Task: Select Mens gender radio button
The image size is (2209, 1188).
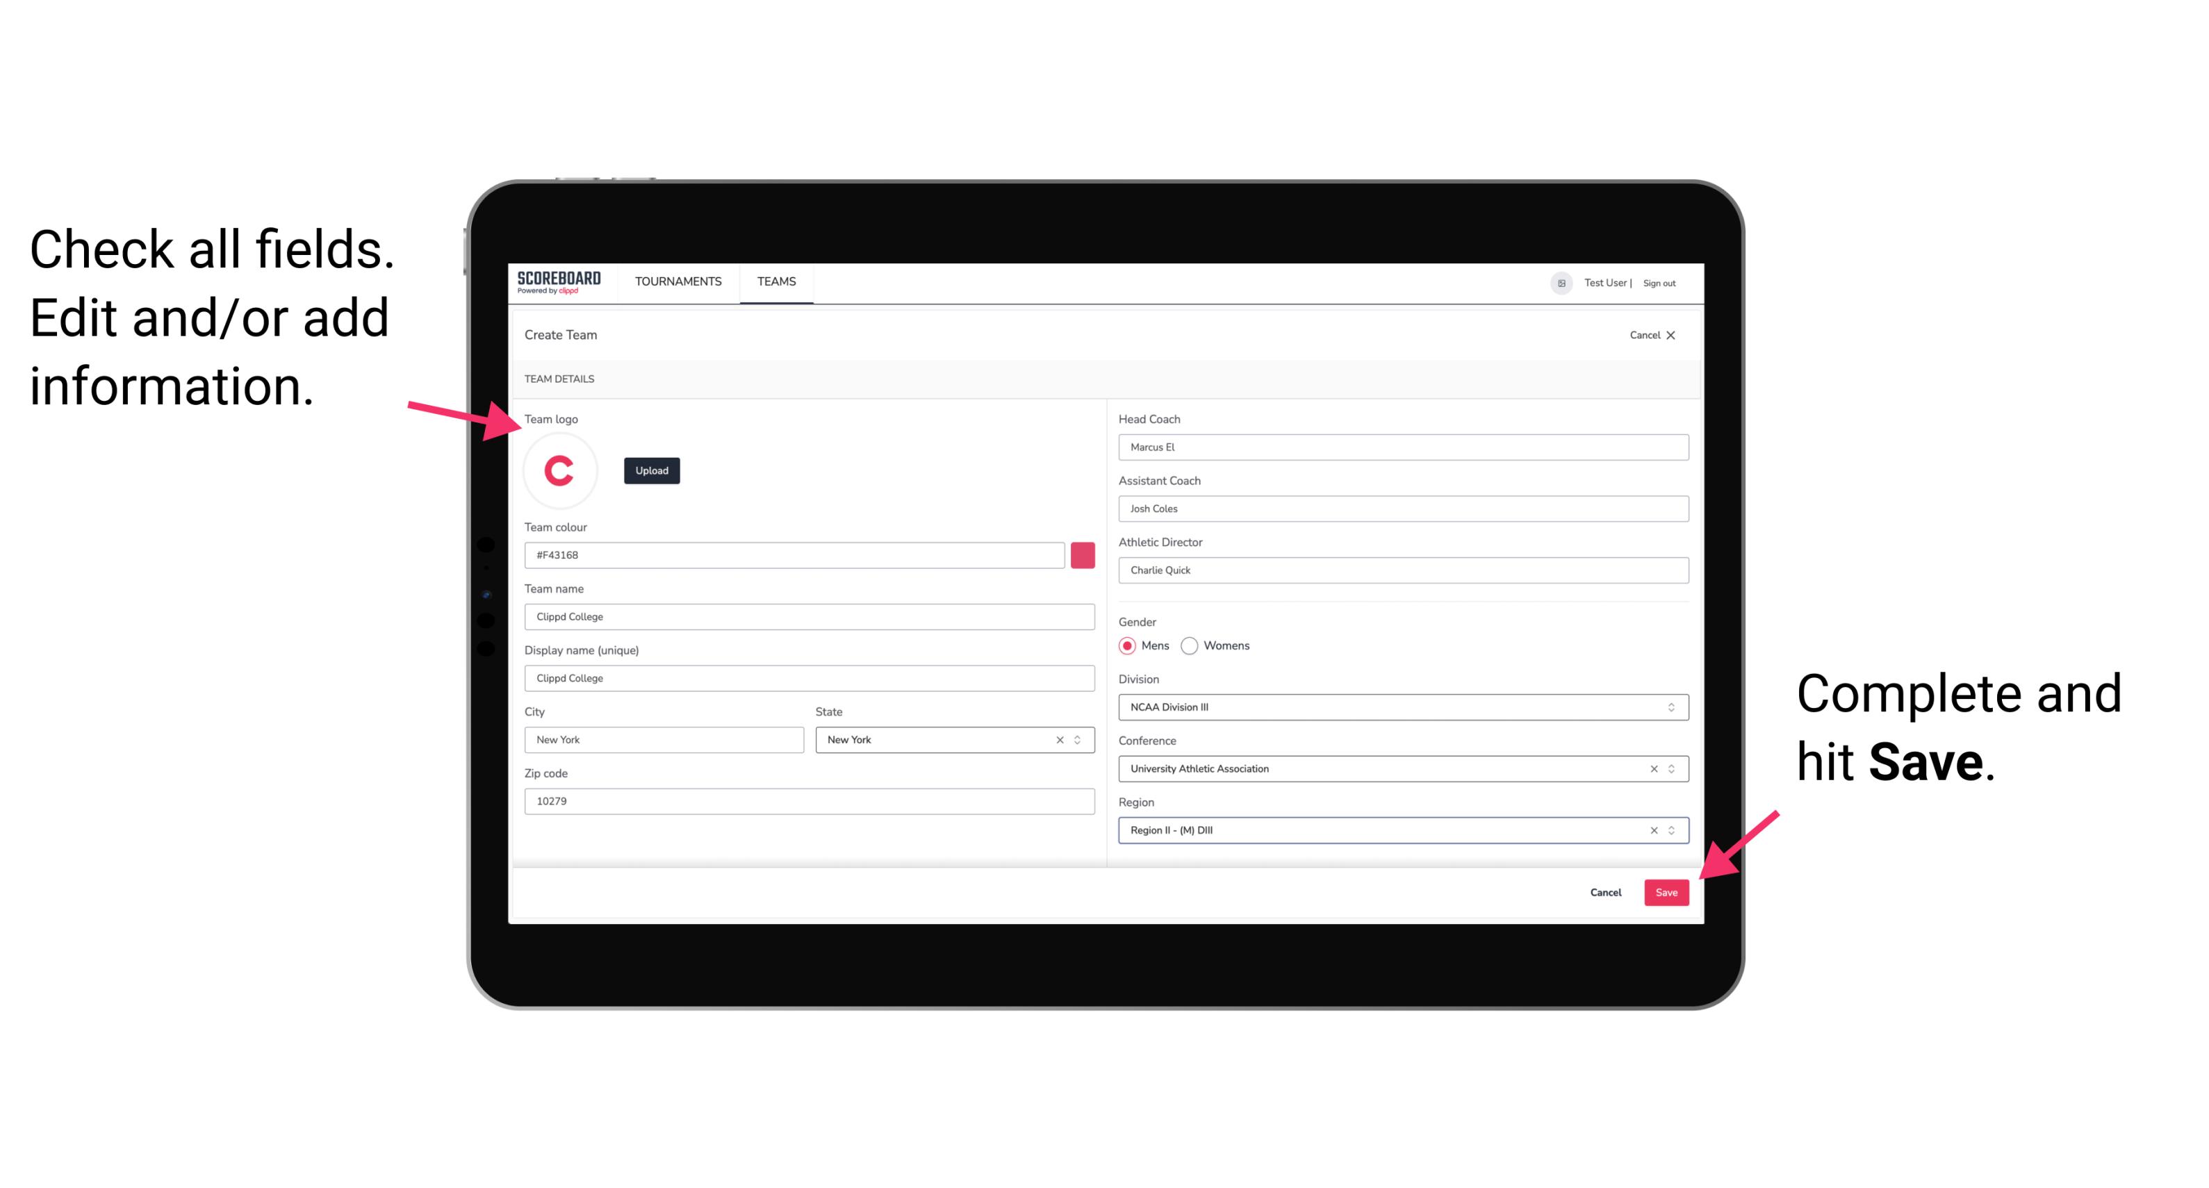Action: [1129, 645]
